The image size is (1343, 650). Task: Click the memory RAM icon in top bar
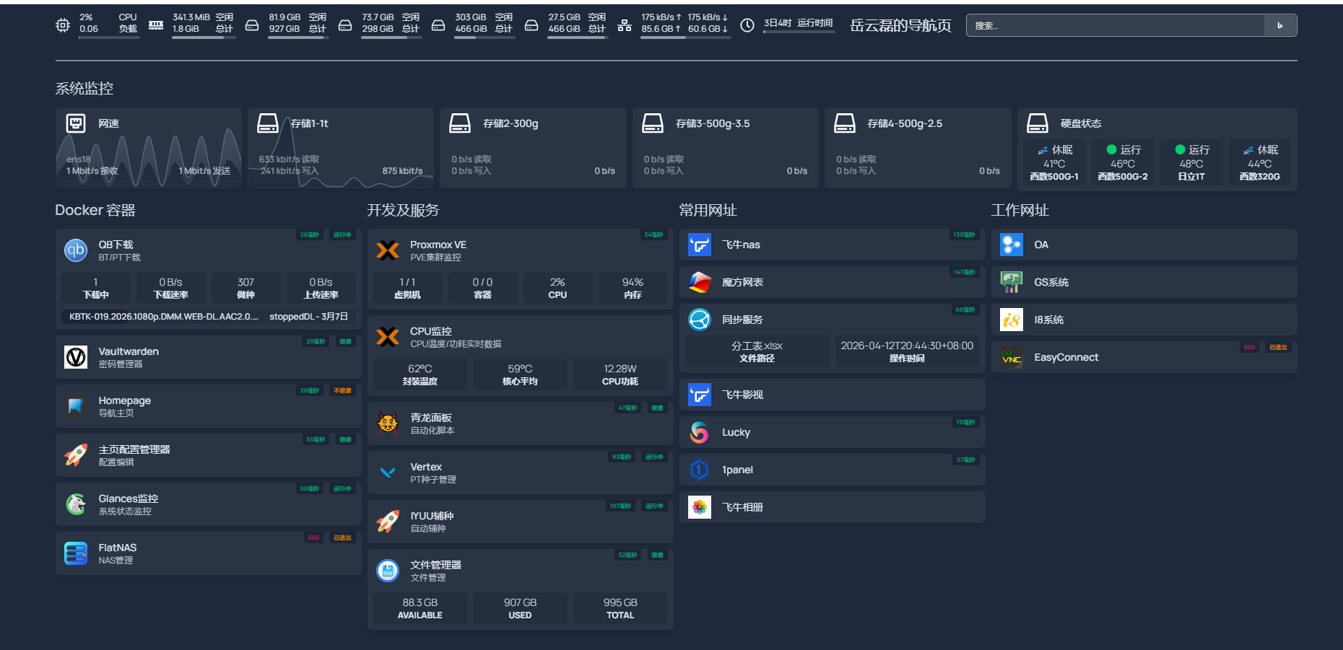pos(156,25)
